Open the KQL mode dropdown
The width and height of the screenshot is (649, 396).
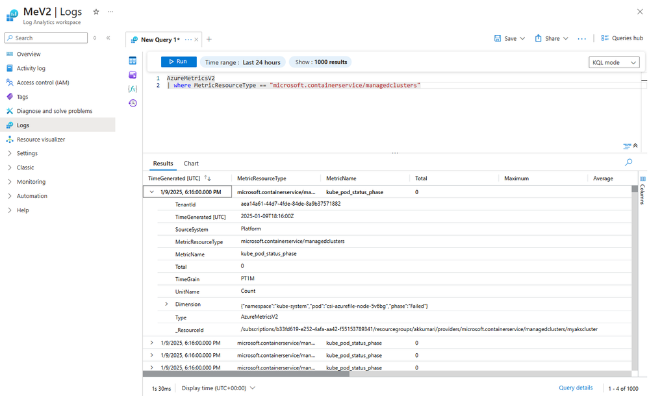point(614,62)
